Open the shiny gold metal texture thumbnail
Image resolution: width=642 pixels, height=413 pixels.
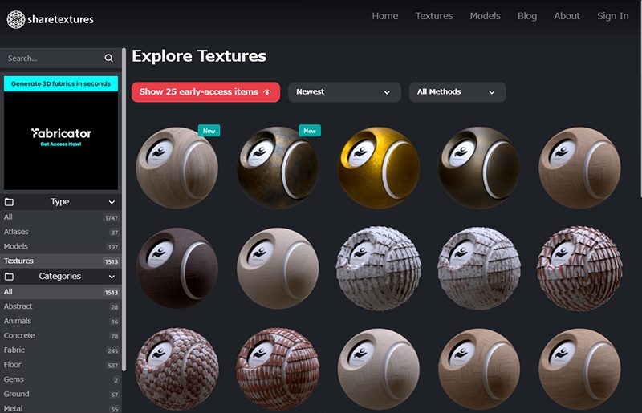click(379, 168)
